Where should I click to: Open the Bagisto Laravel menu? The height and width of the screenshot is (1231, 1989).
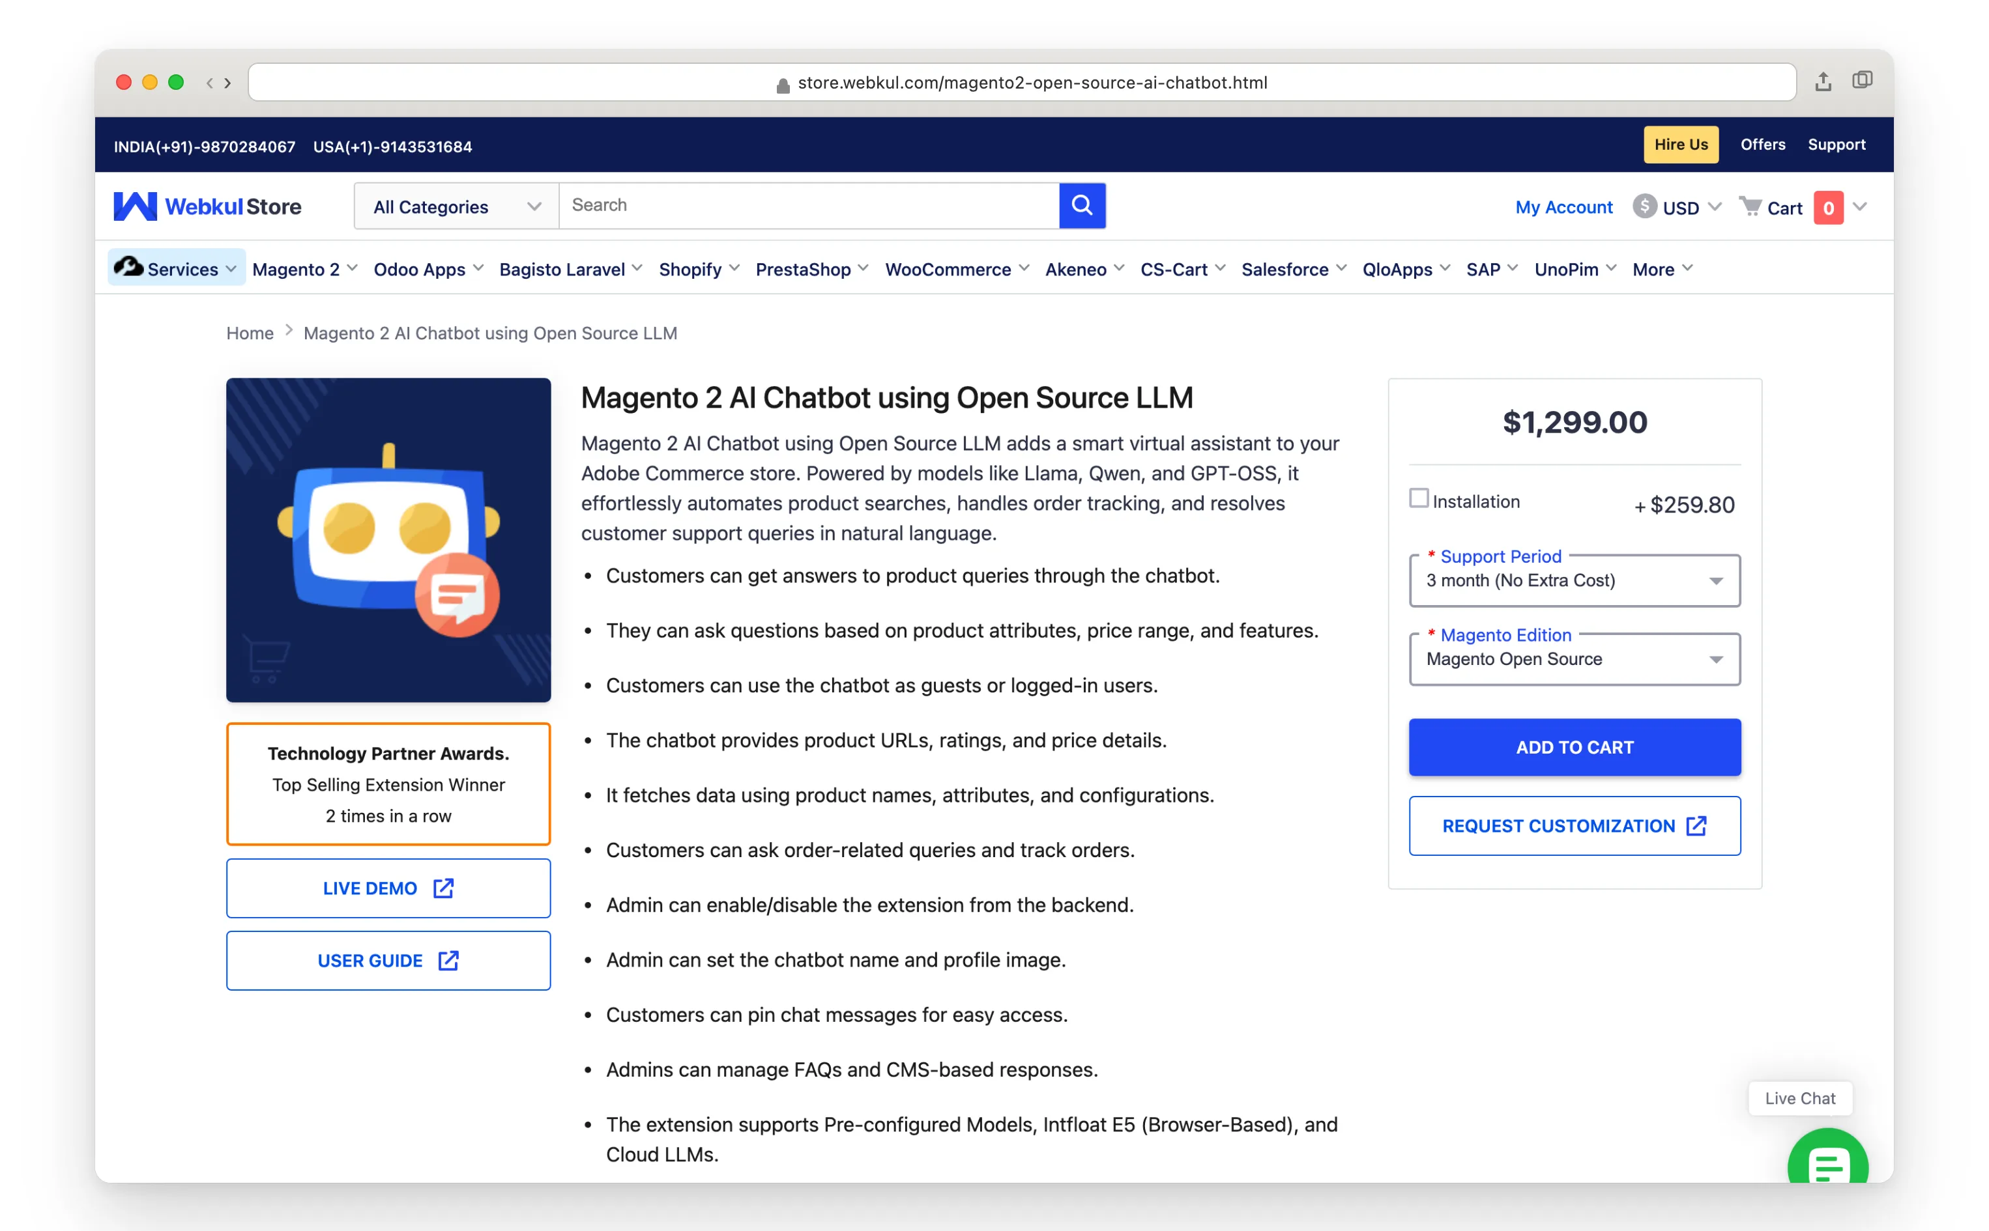570,268
